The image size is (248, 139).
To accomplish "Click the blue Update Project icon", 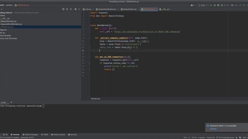I will (x=236, y=5).
